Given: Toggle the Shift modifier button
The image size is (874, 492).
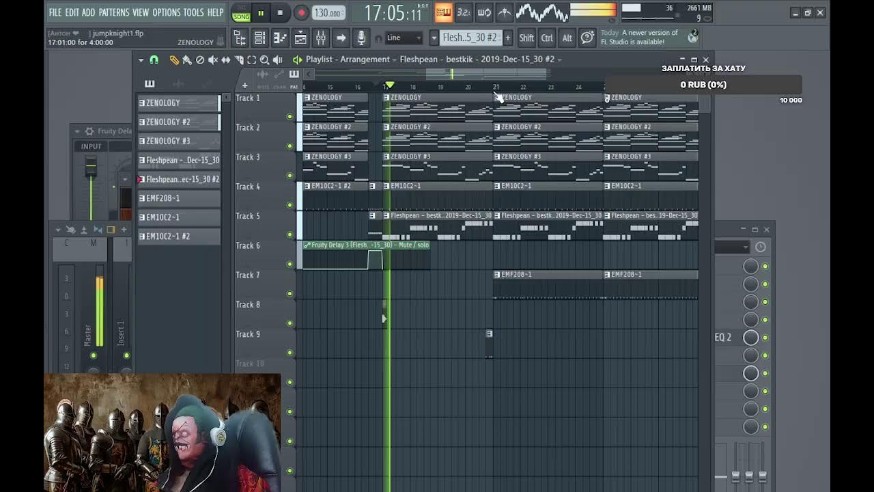Looking at the screenshot, I should [x=526, y=38].
